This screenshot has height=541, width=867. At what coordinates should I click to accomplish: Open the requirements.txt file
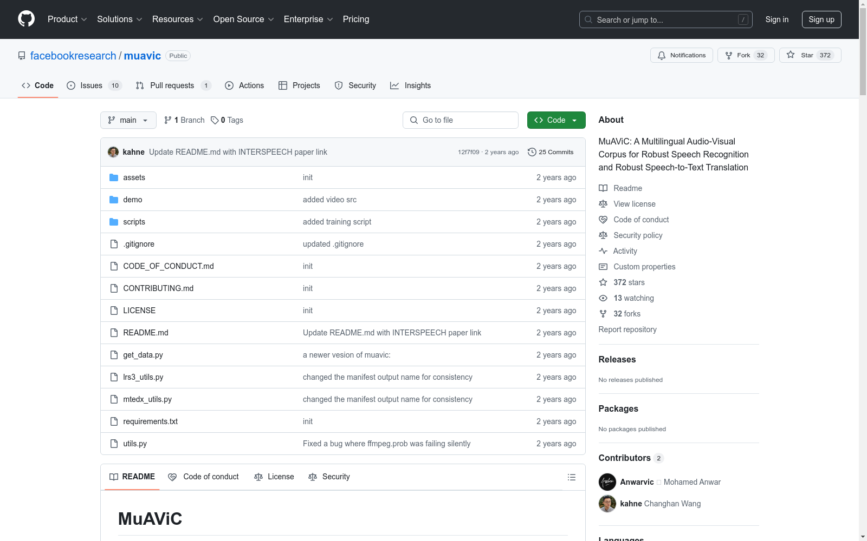point(151,421)
